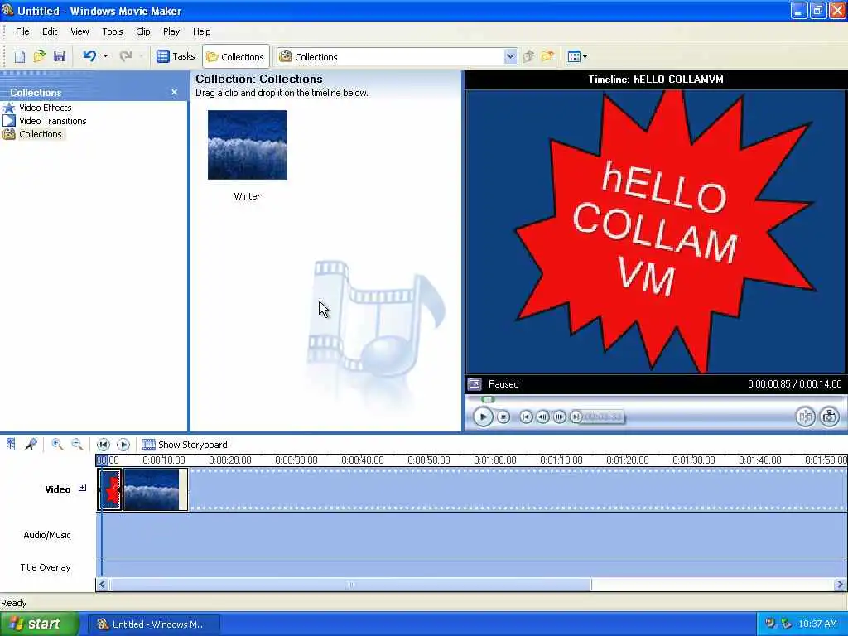Step to next frame in monitor
Viewport: 848px width, 636px height.
pos(560,417)
